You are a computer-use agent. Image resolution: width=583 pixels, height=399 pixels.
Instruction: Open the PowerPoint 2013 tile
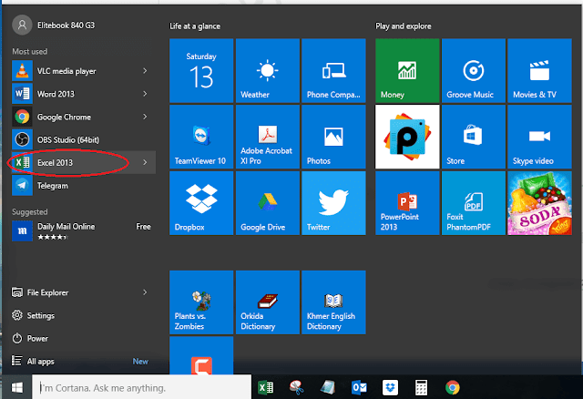(407, 202)
